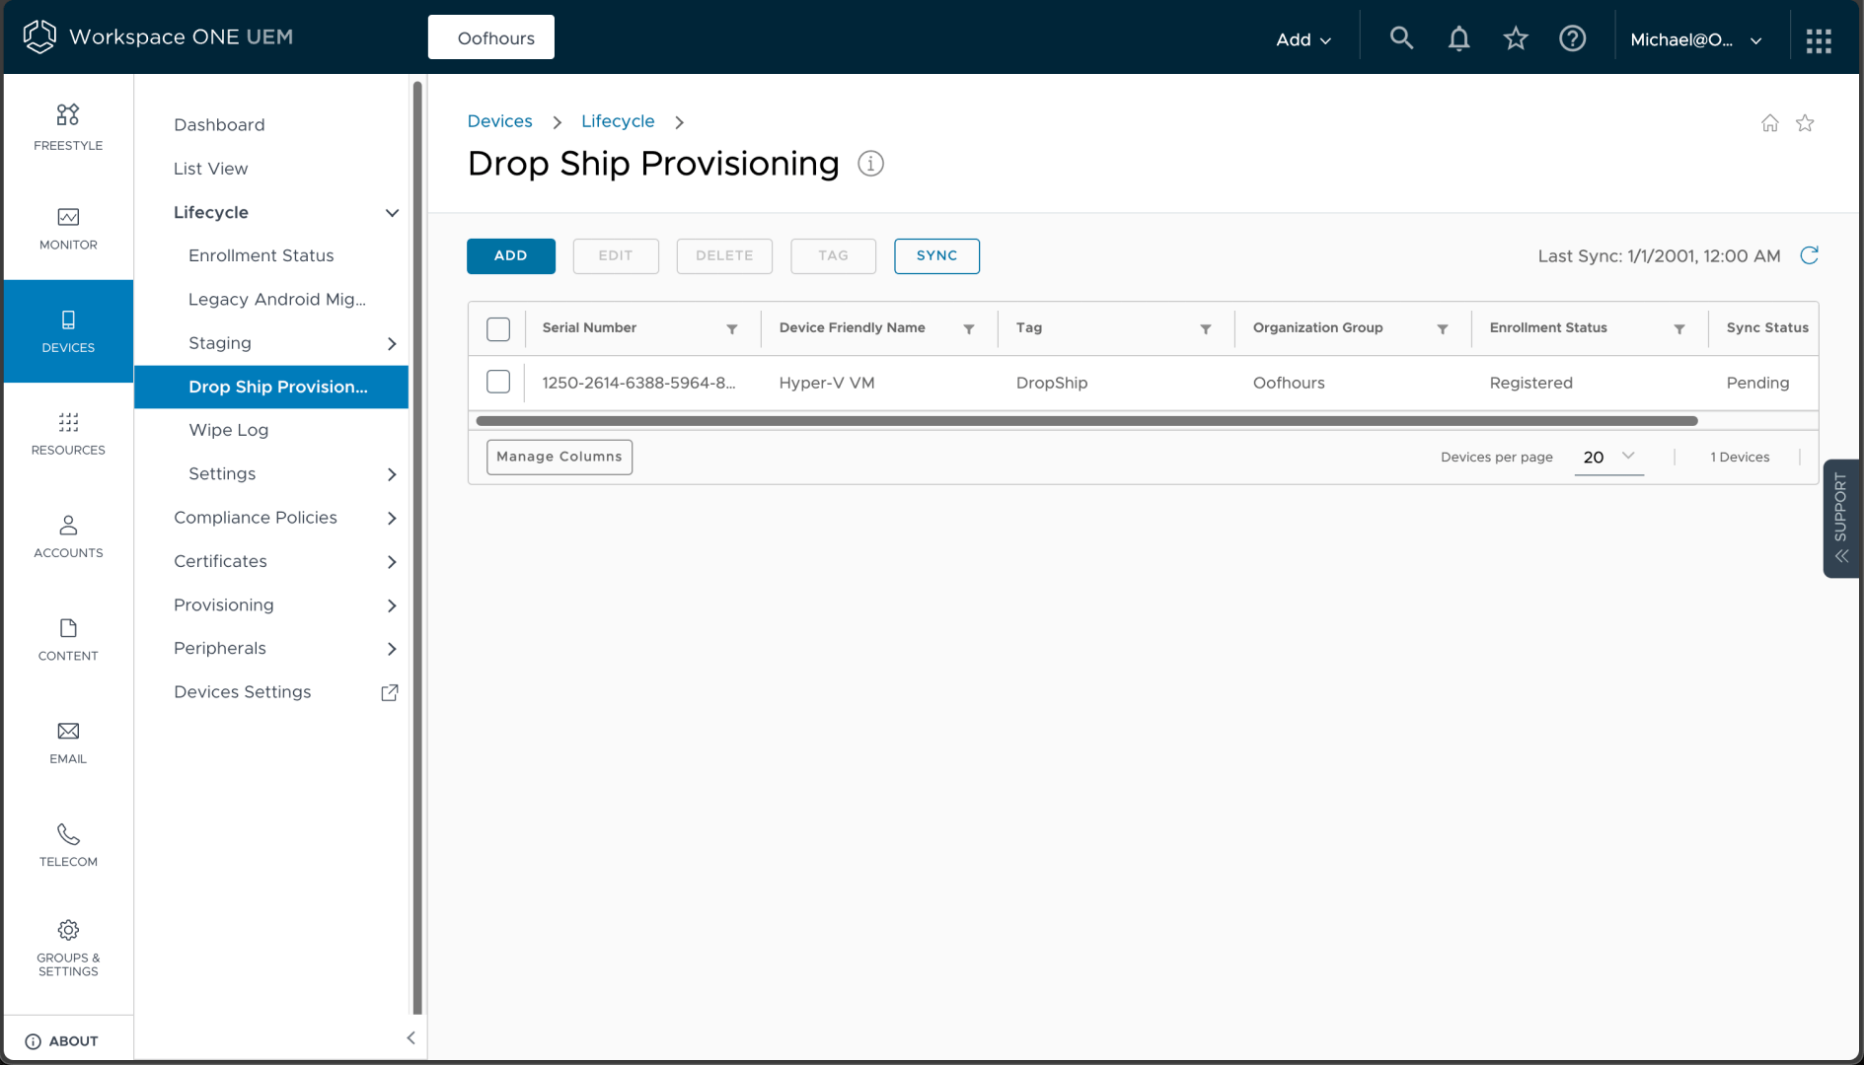Click the horizontal table scrollbar
The image size is (1864, 1065).
pos(1085,421)
